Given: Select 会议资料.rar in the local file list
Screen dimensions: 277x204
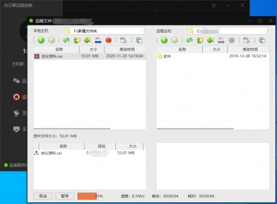Looking at the screenshot, I should click(x=90, y=56).
